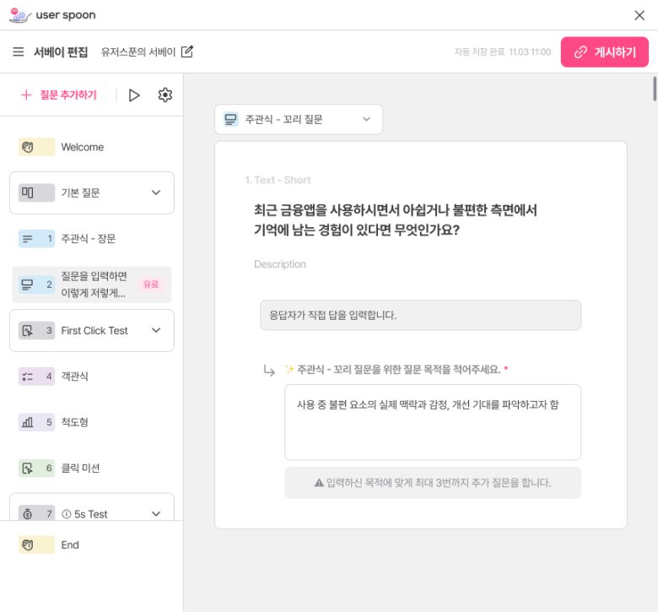Click the edit pencil icon beside survey title

pos(187,52)
